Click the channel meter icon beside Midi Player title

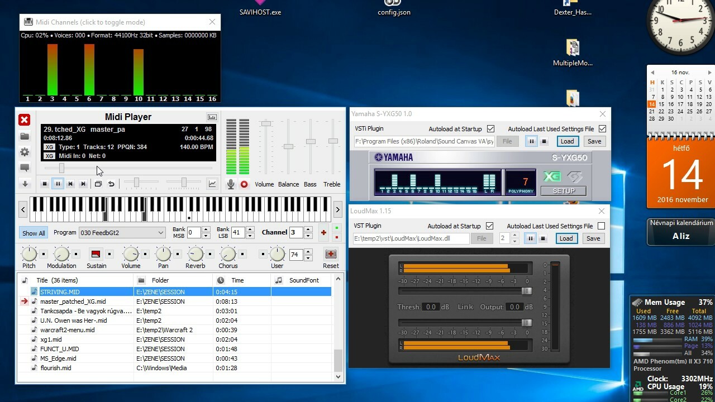pyautogui.click(x=212, y=117)
